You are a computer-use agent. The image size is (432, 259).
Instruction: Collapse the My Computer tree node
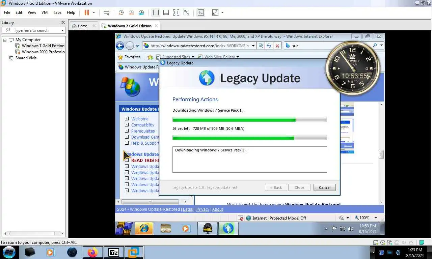point(5,40)
